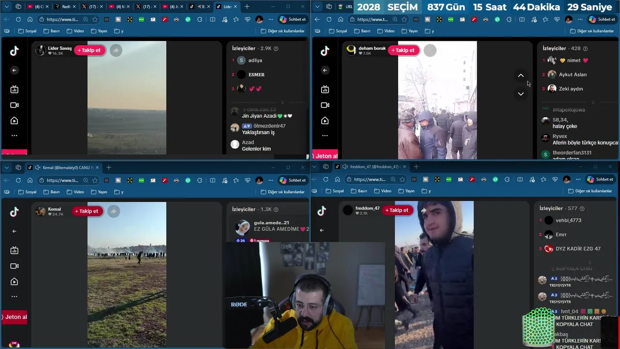Click home icon in Lider Savaş browser toolbar
Image resolution: width=620 pixels, height=349 pixels.
pyautogui.click(x=30, y=19)
